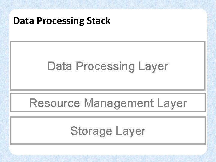Click the "Data Processing Layer" text label
The image size is (216, 162).
[x=108, y=66]
